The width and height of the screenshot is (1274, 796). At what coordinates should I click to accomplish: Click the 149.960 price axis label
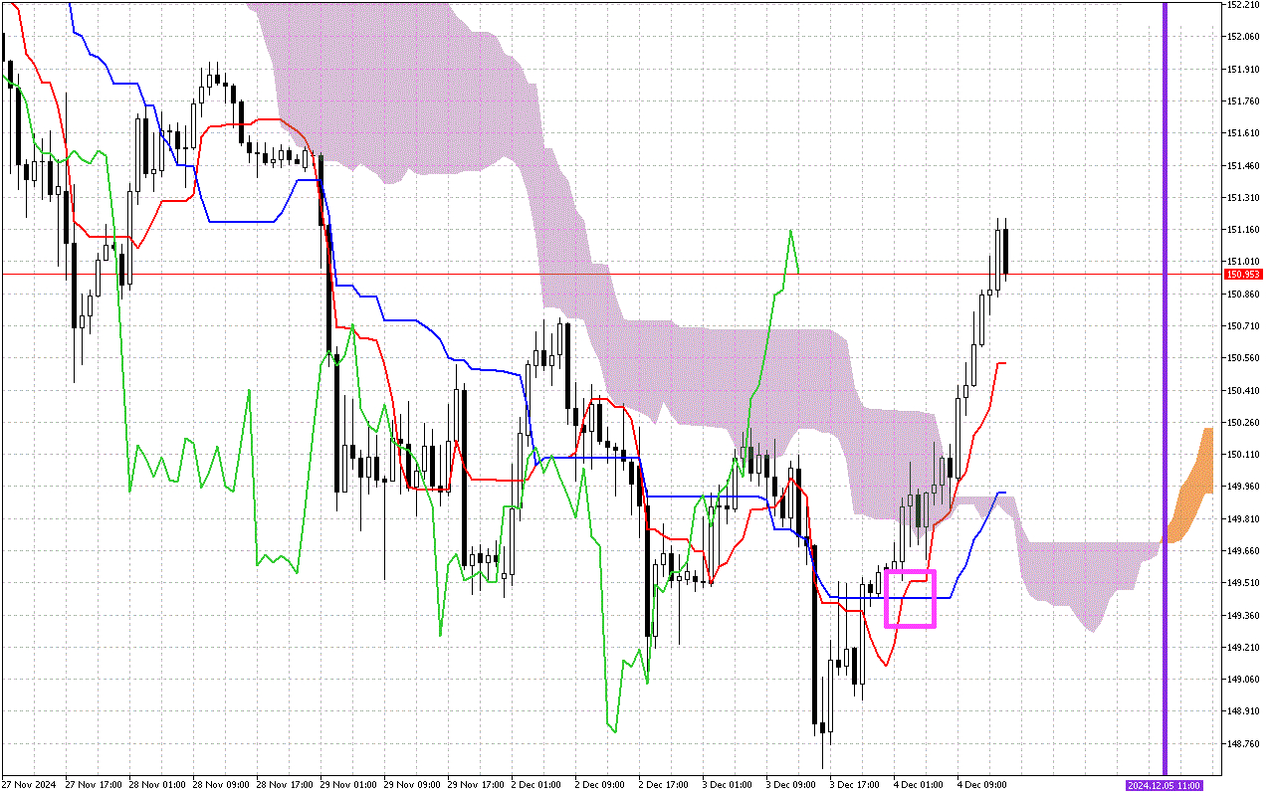[x=1244, y=488]
